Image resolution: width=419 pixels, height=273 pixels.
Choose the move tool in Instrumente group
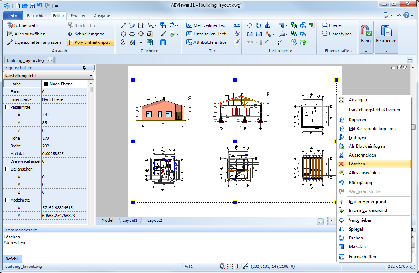point(250,25)
